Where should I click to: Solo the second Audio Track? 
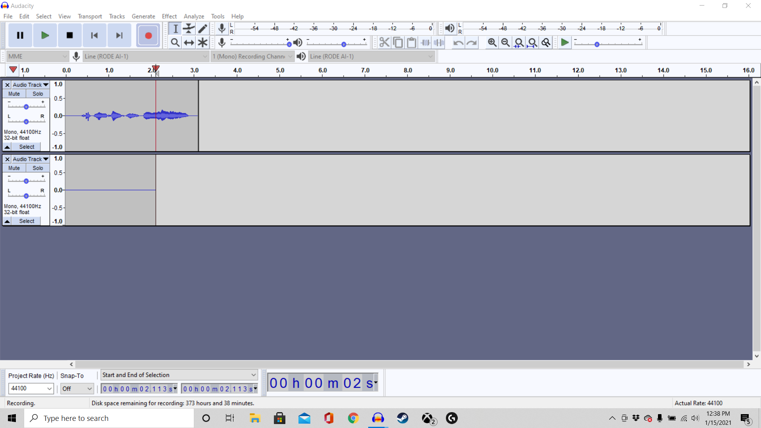(38, 168)
